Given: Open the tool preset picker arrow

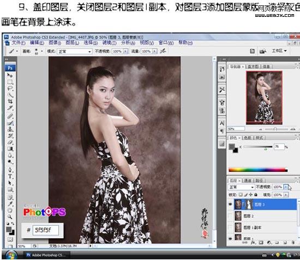Looking at the screenshot, I should point(17,51).
